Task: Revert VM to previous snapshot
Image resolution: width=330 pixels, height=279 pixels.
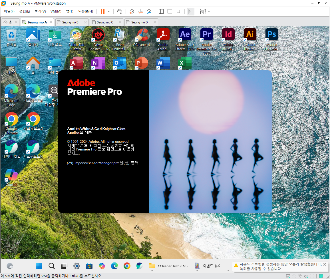Action: [x=140, y=11]
